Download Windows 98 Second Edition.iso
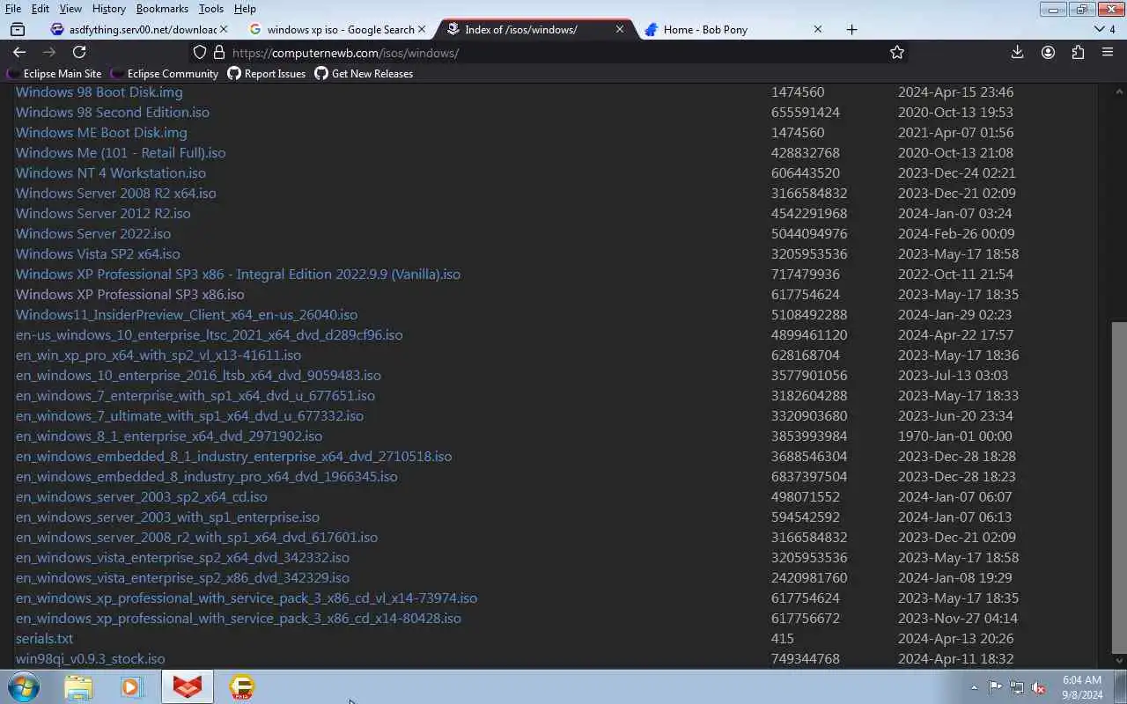 tap(113, 112)
